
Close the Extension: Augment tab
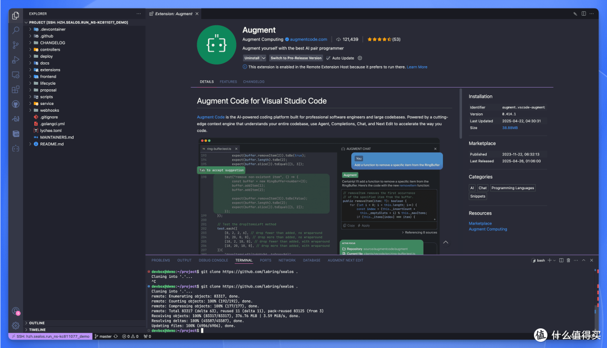(x=197, y=13)
